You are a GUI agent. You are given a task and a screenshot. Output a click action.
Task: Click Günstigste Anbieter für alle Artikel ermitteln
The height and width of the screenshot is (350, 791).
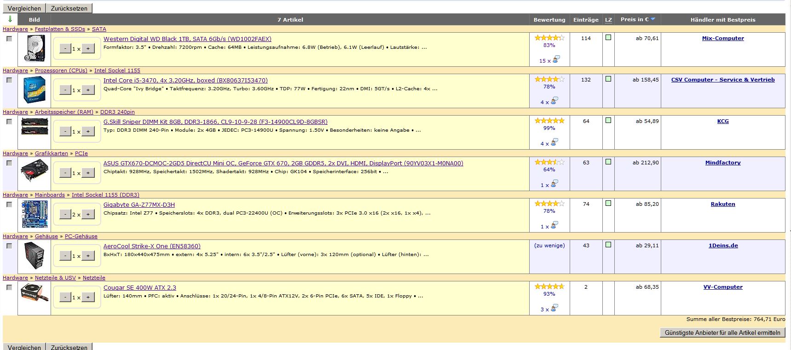point(722,332)
